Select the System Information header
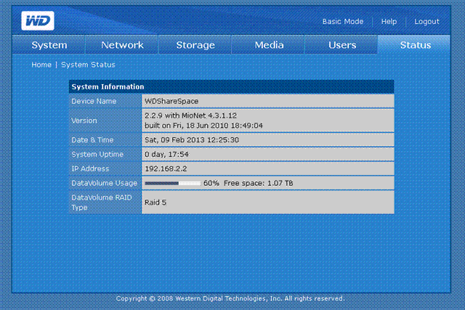Viewport: 465px width, 310px height. pos(231,86)
